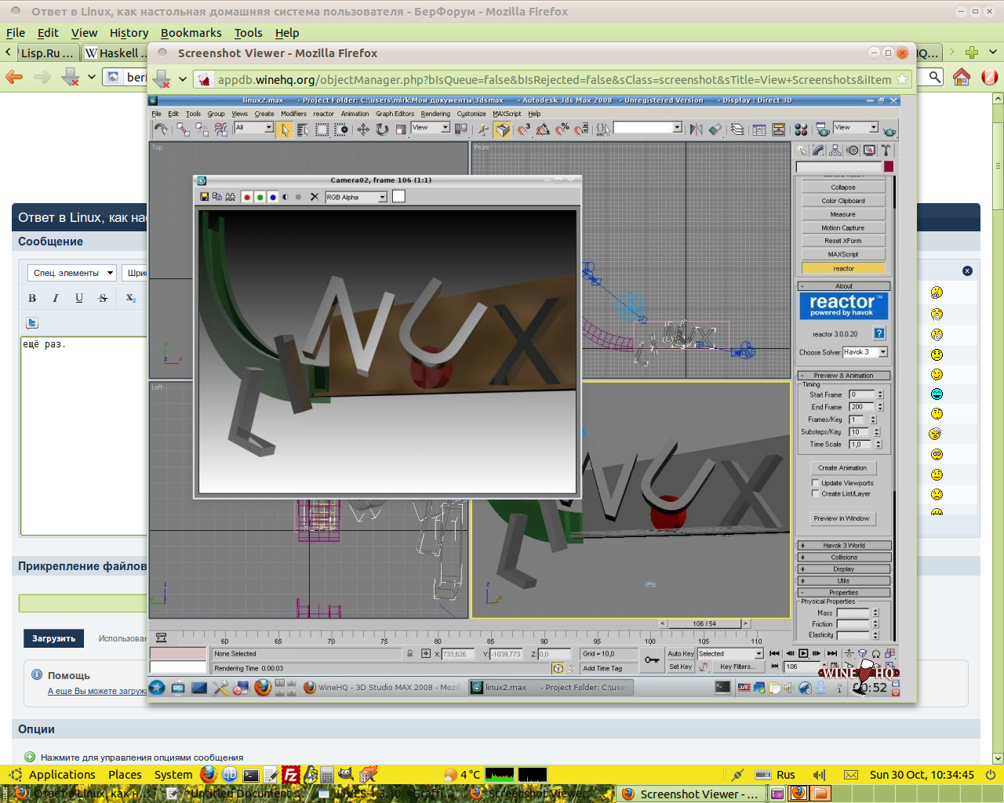Save the rendered image with disk icon
The width and height of the screenshot is (1004, 803).
pyautogui.click(x=205, y=197)
